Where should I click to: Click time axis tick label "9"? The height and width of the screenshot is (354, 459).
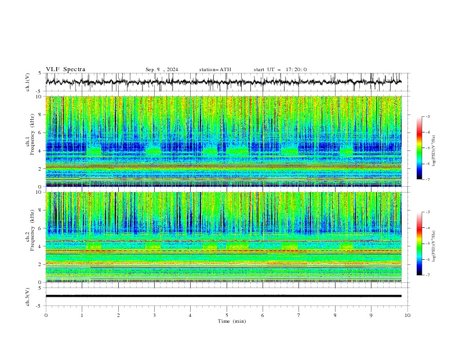[x=371, y=315]
